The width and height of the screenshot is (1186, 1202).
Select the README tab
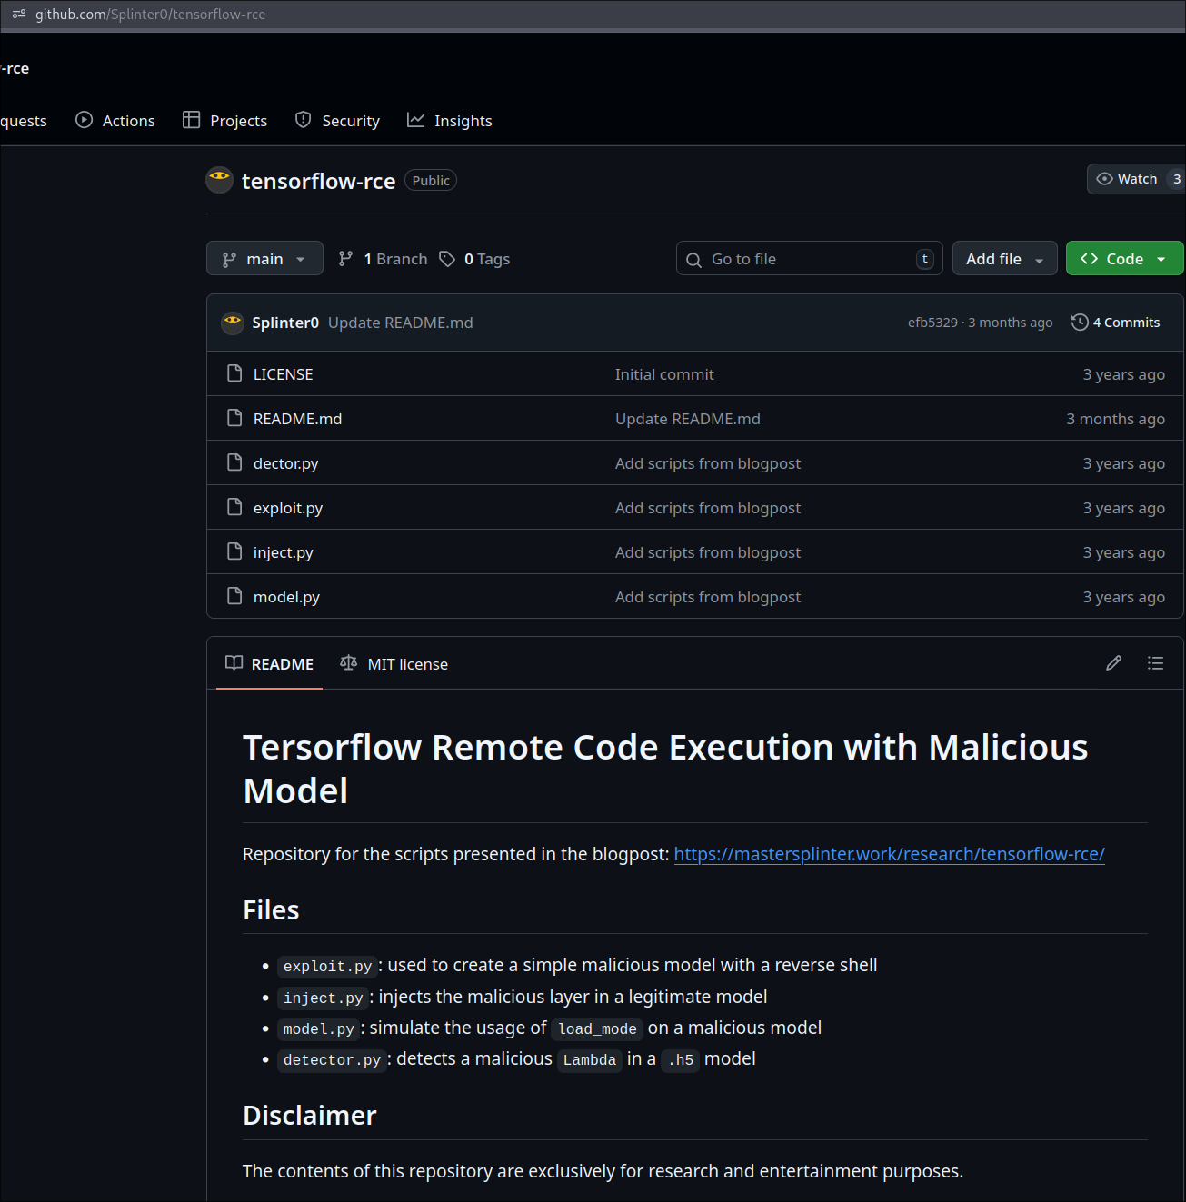click(269, 664)
